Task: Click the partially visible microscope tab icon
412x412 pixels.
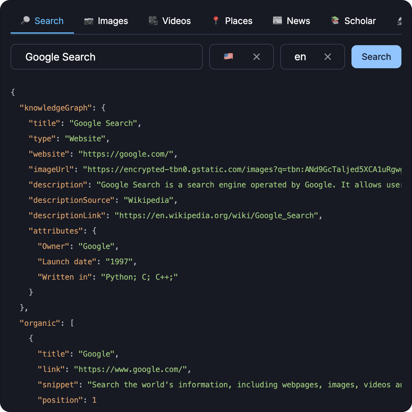Action: [x=399, y=21]
